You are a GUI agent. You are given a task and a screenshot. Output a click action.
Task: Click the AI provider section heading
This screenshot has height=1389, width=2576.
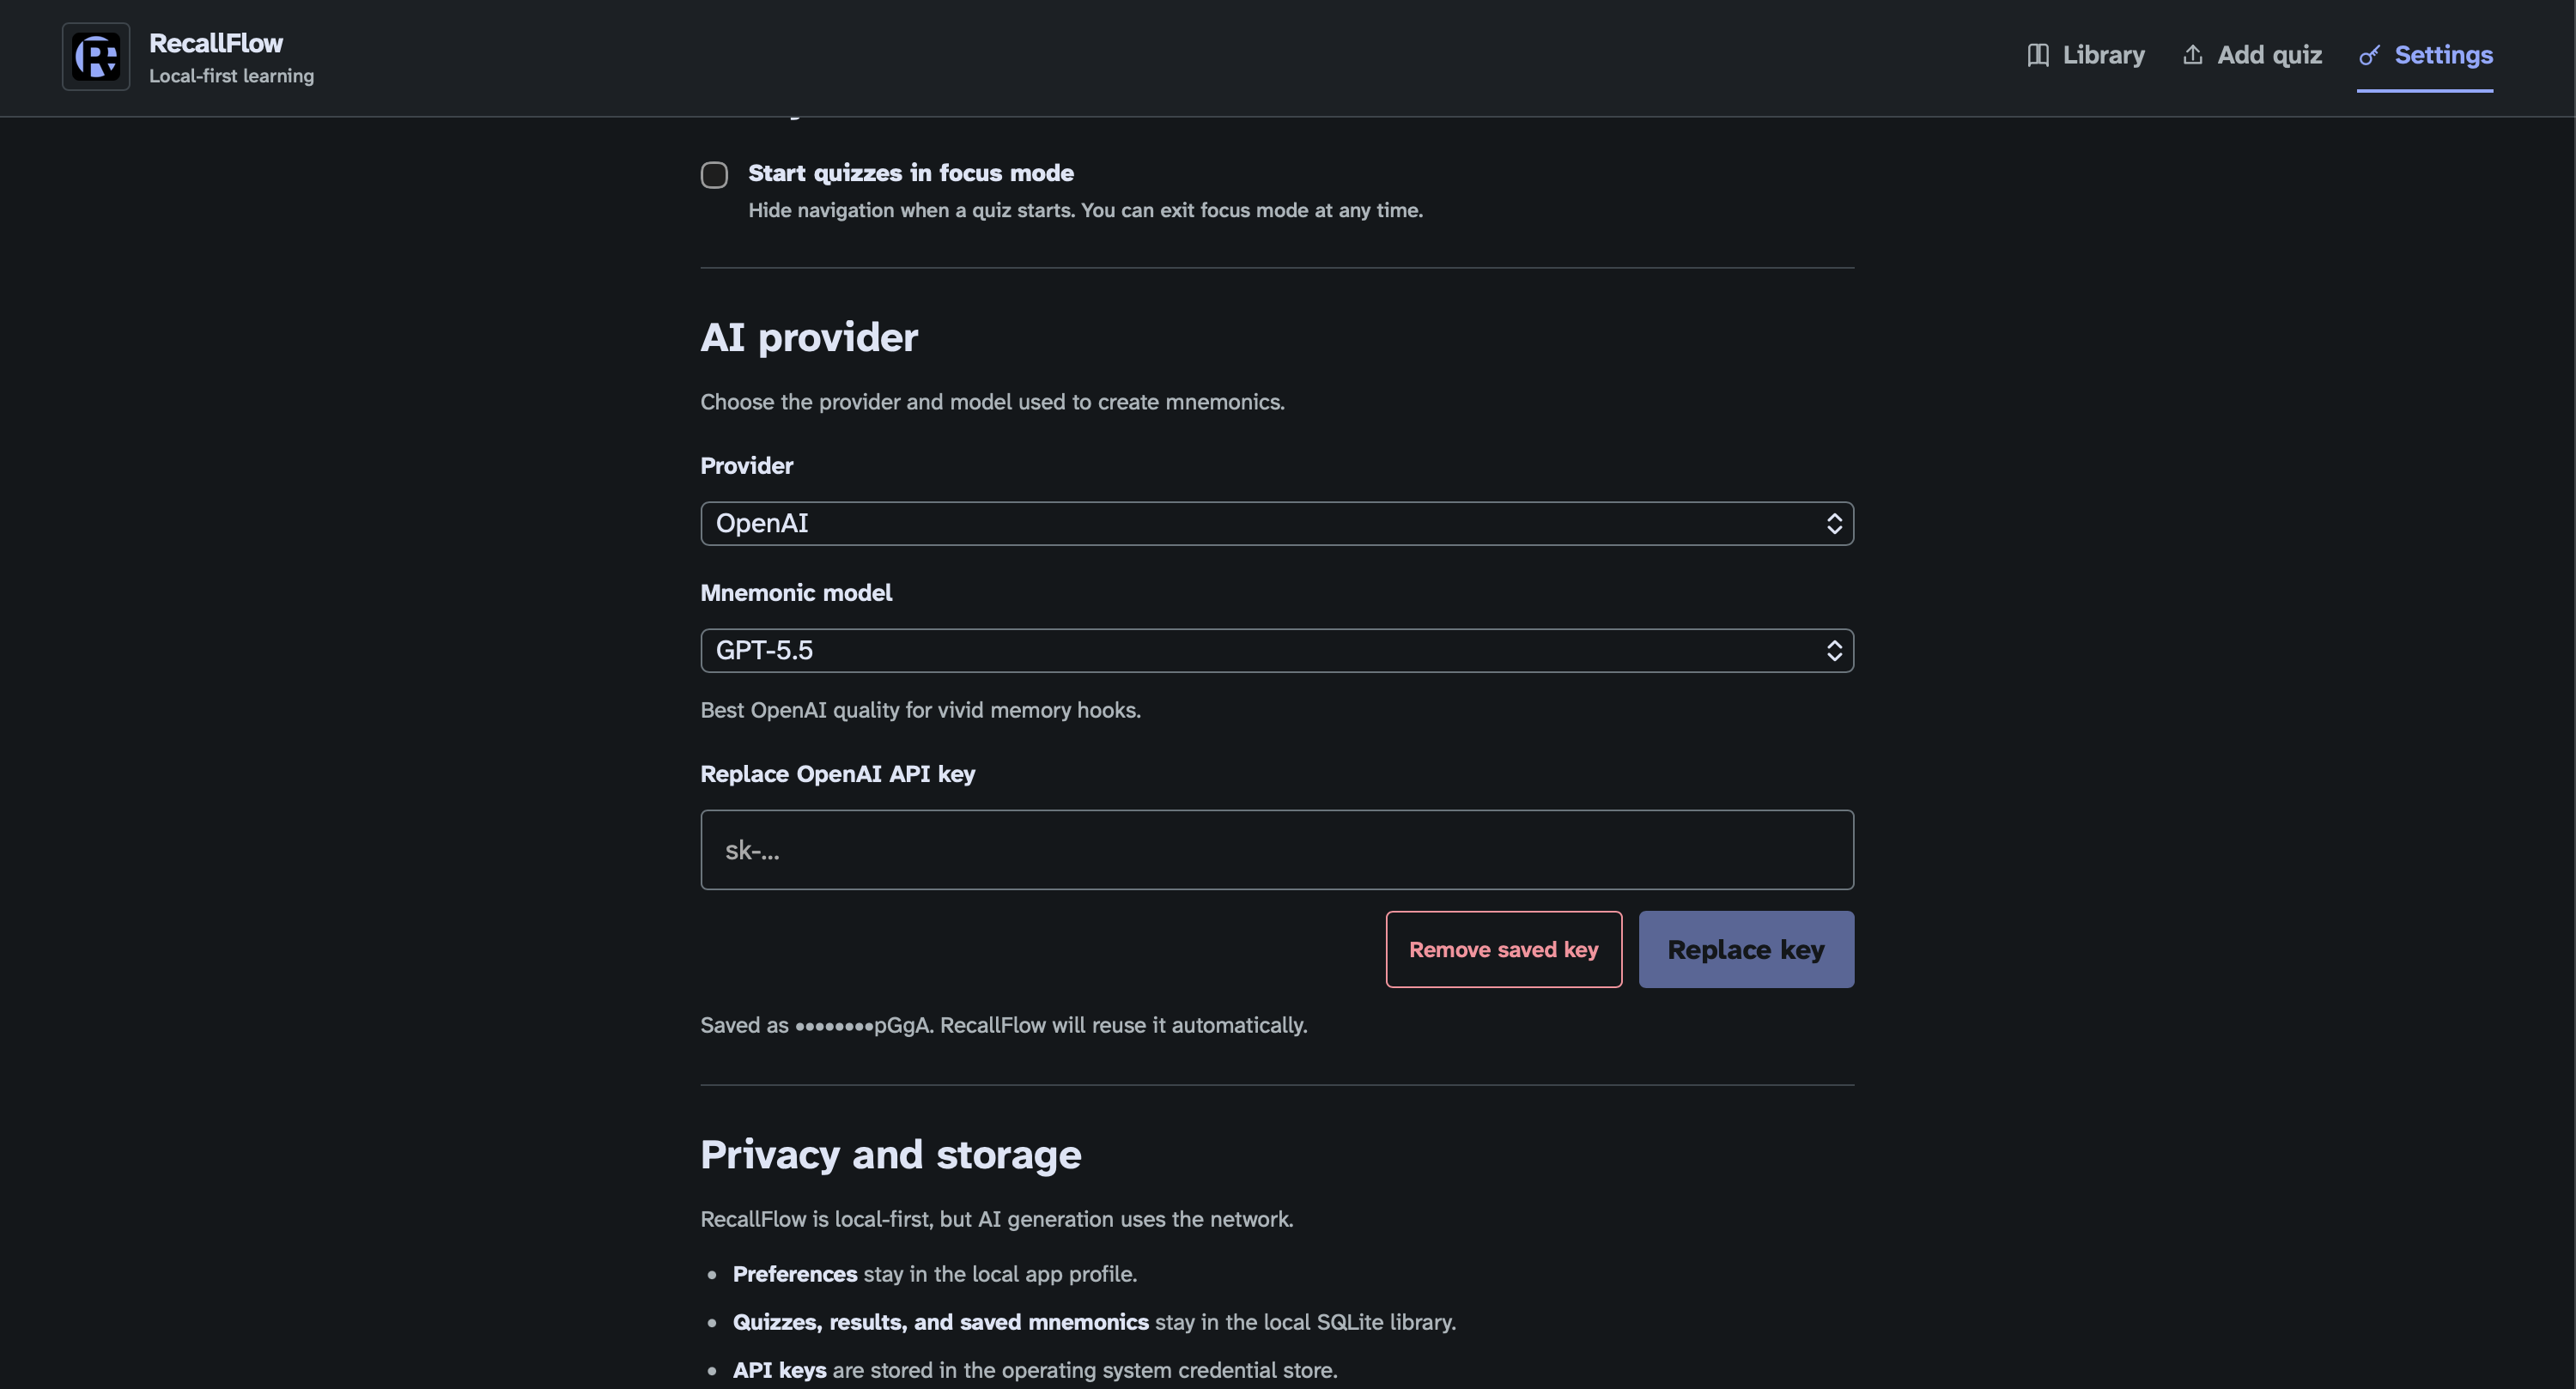[x=809, y=337]
